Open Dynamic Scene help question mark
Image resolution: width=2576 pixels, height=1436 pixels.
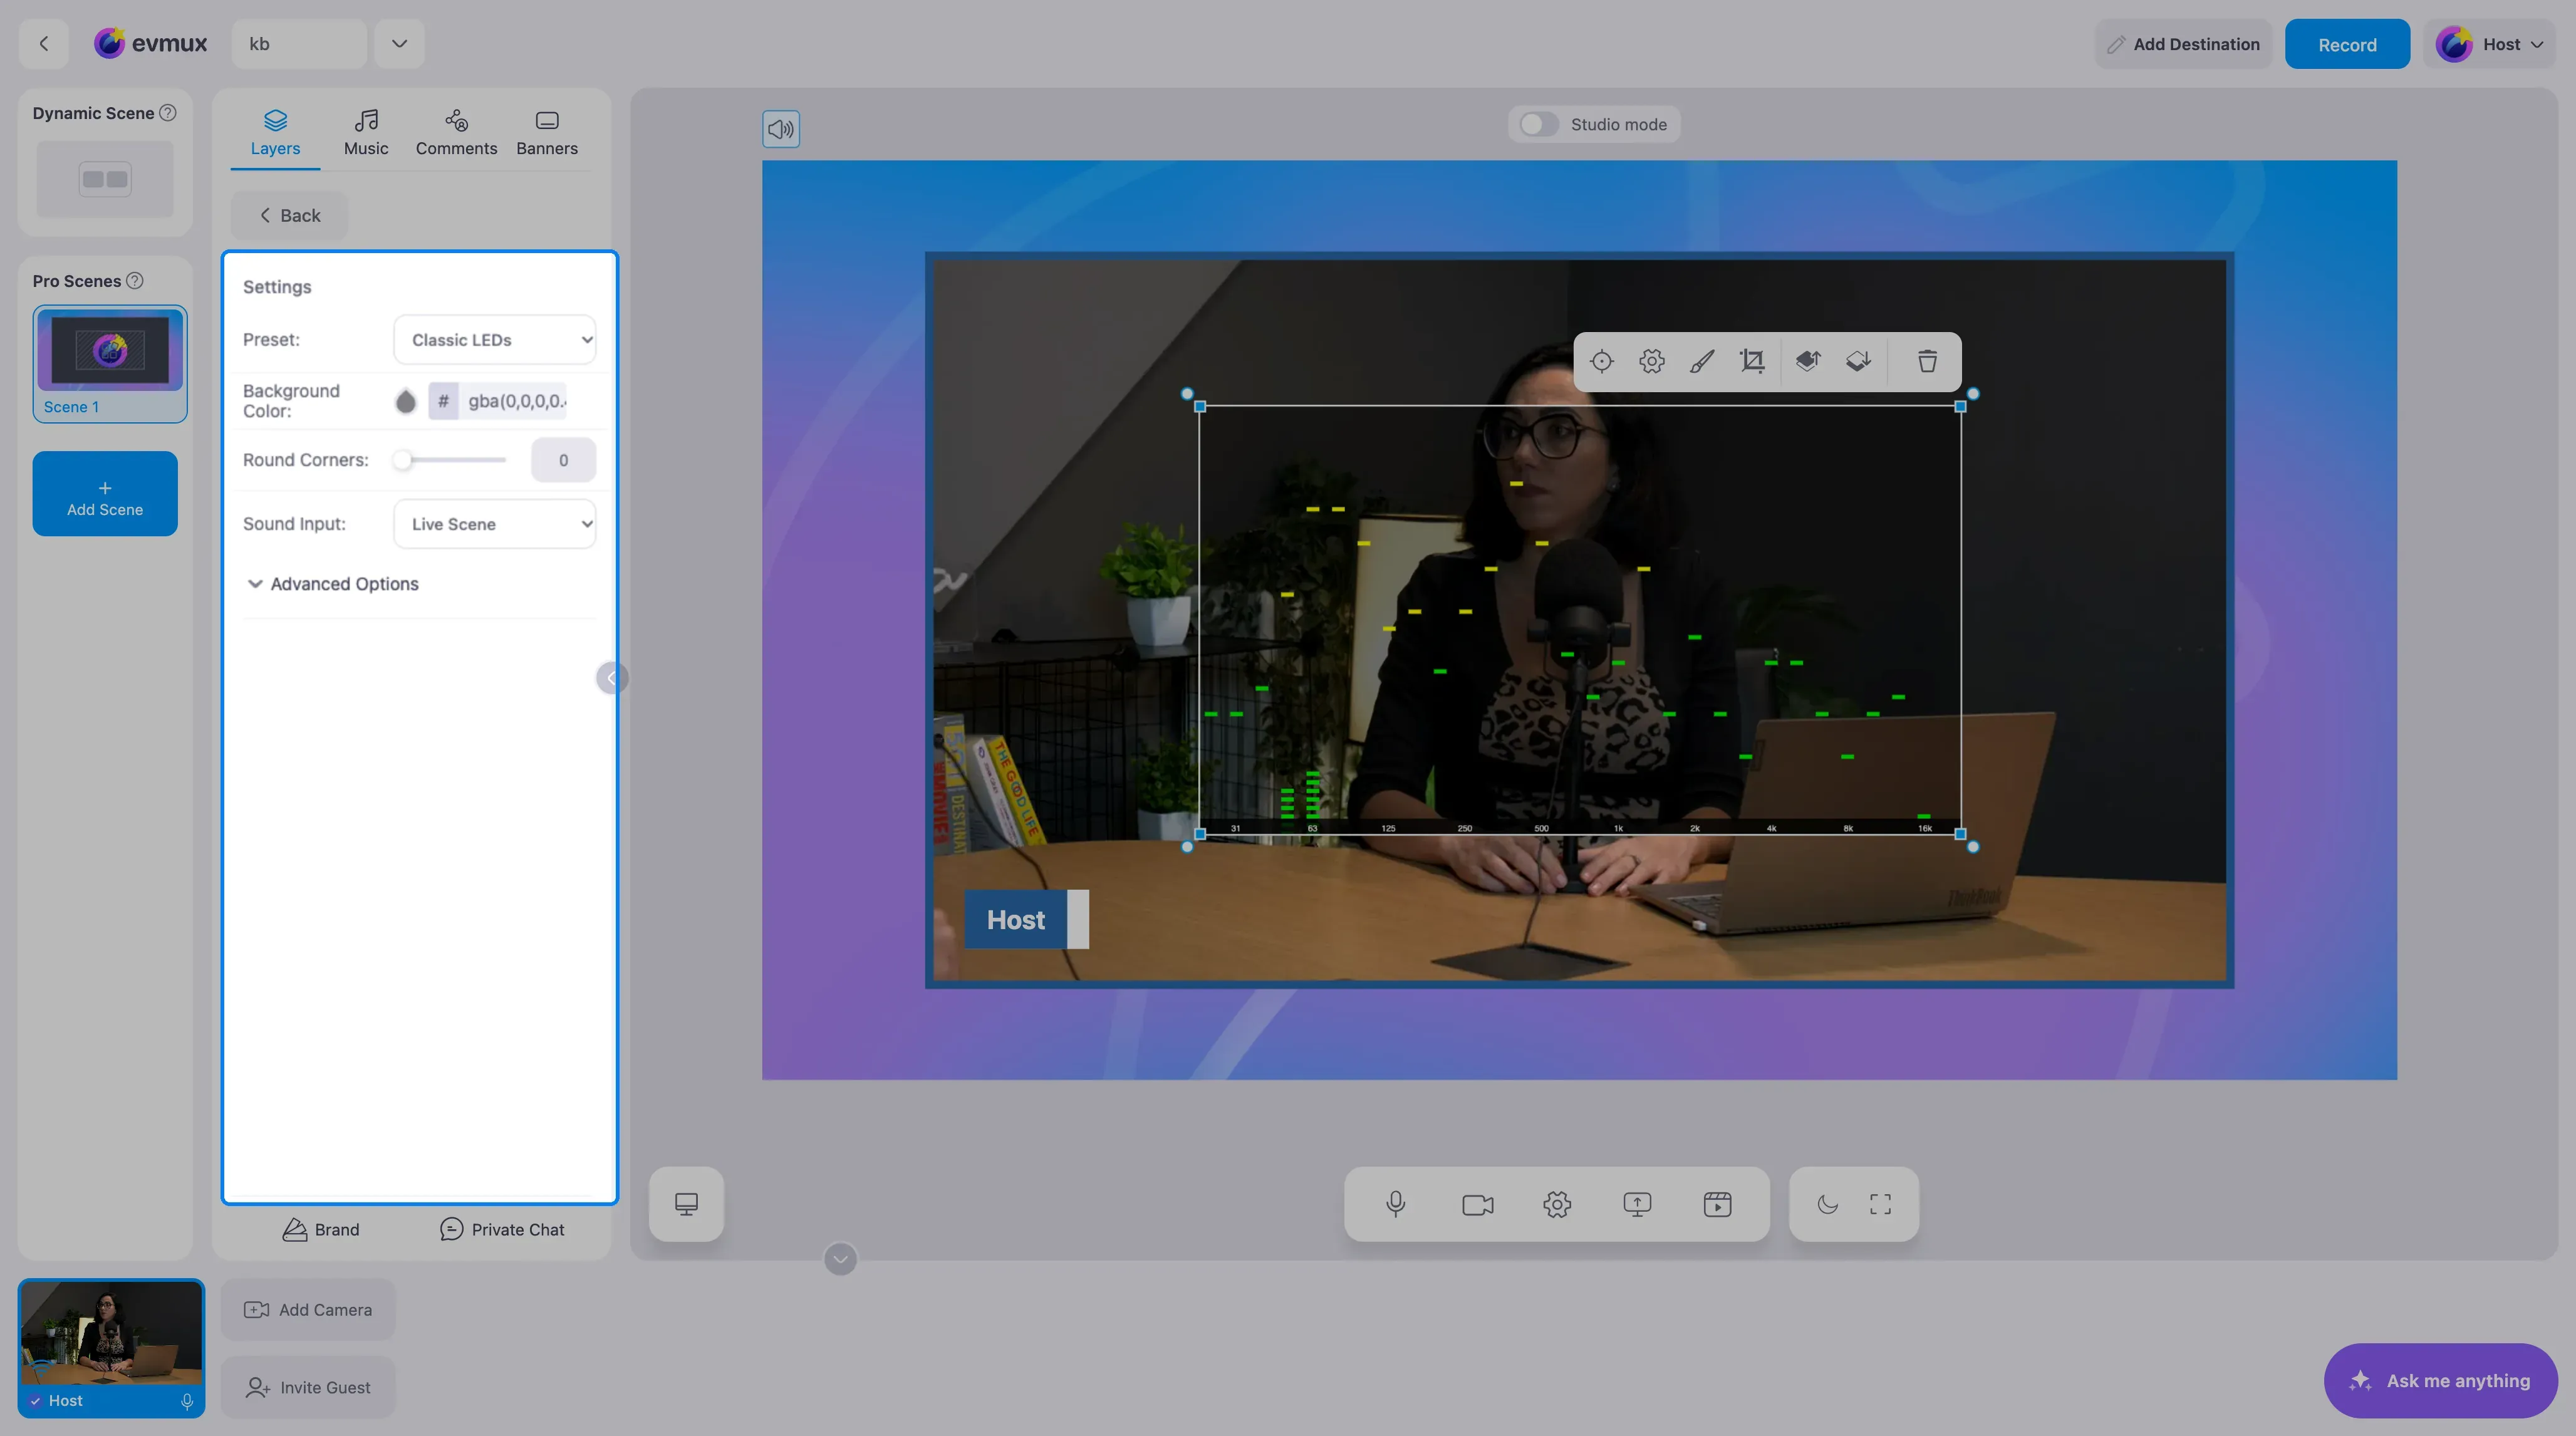(x=168, y=113)
